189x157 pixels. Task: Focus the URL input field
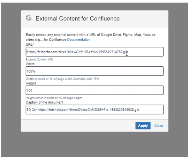[x=94, y=52]
